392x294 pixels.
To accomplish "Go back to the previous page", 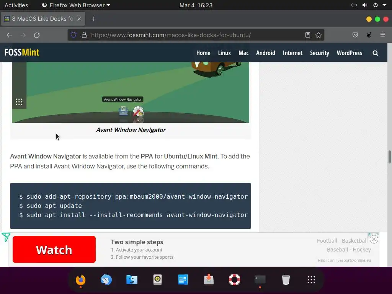I will 9,35.
